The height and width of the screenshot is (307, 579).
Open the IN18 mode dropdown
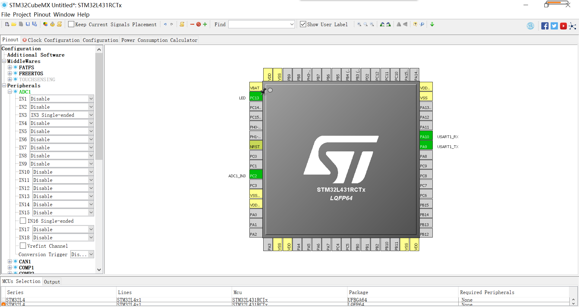pos(63,237)
